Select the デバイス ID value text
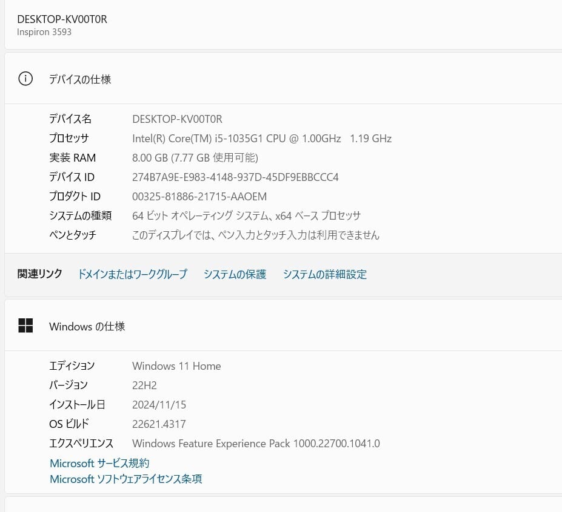The image size is (562, 512). (235, 177)
